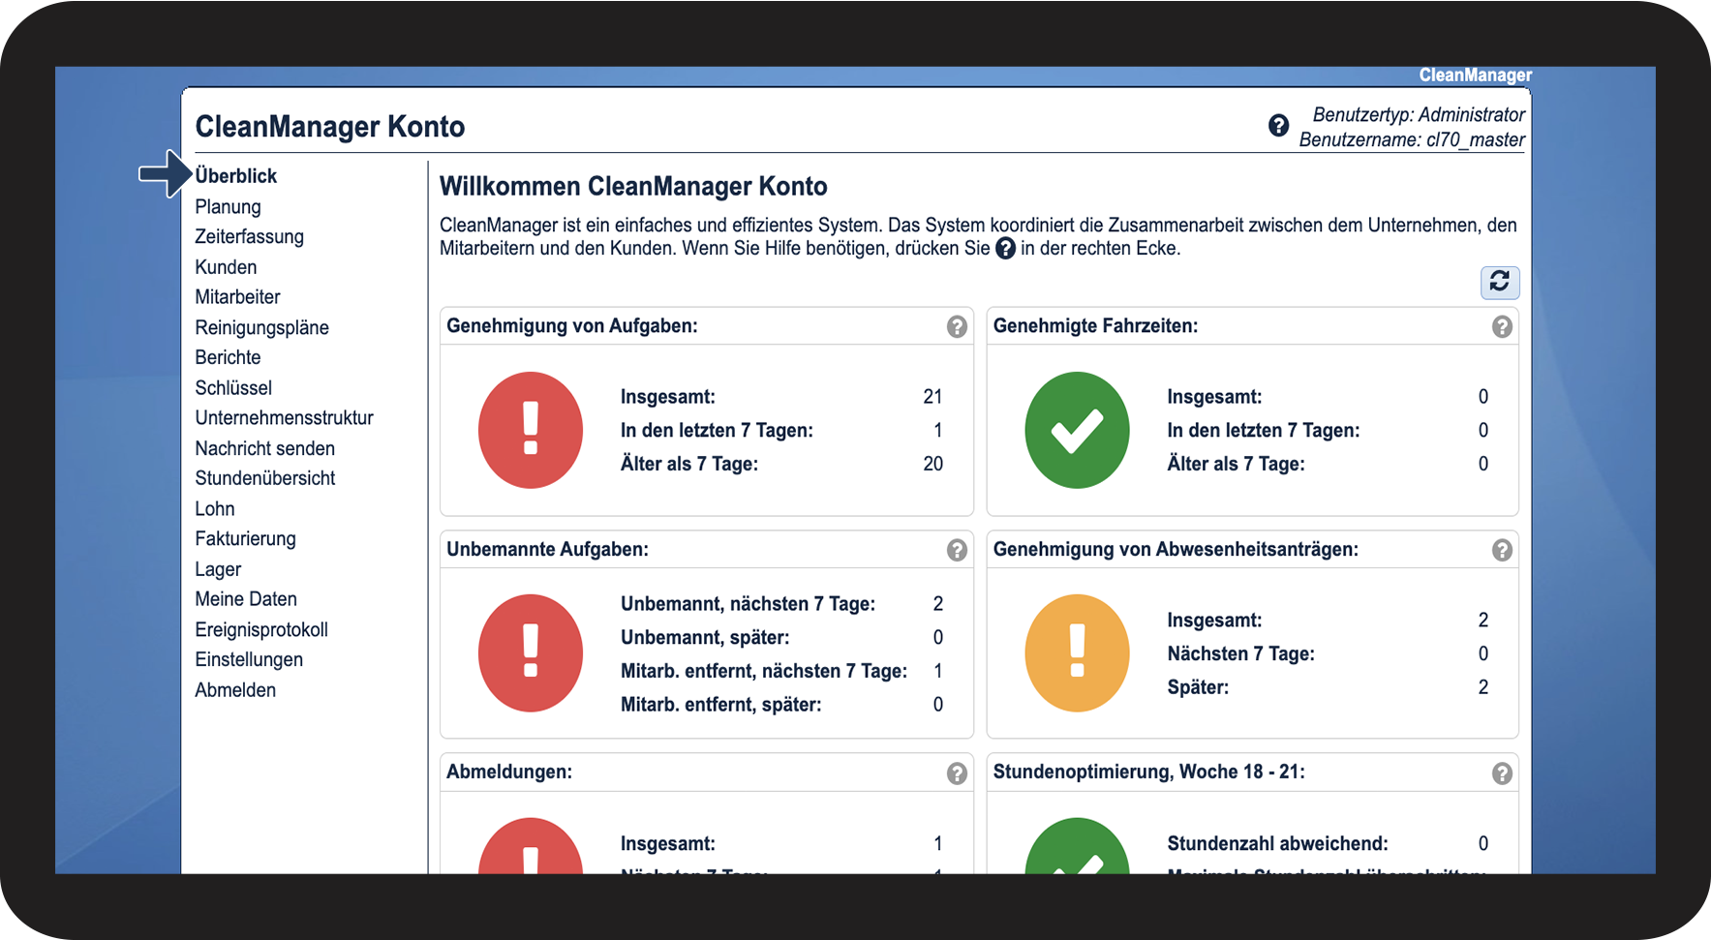Click Insgesamt value 21 in Genehmigung von Aufgaben
Image resolution: width=1711 pixels, height=940 pixels.
[932, 397]
